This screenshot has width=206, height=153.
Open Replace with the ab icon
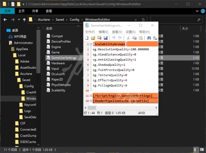(155, 38)
